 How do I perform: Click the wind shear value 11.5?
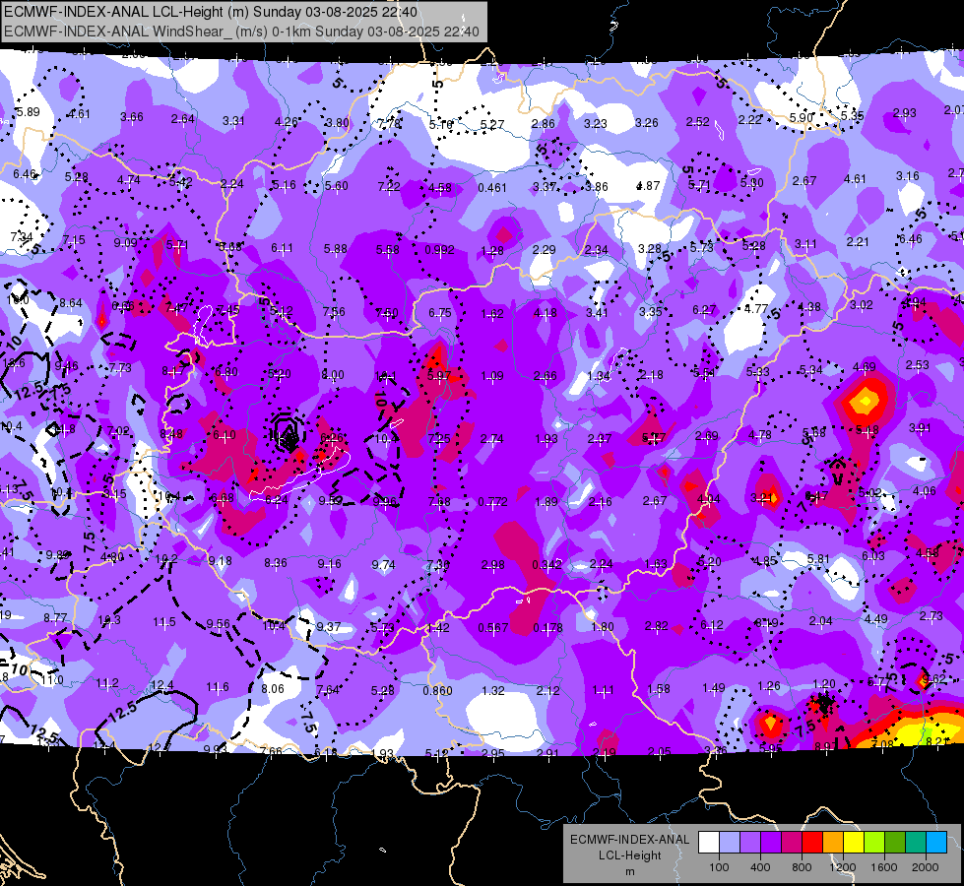click(x=164, y=622)
